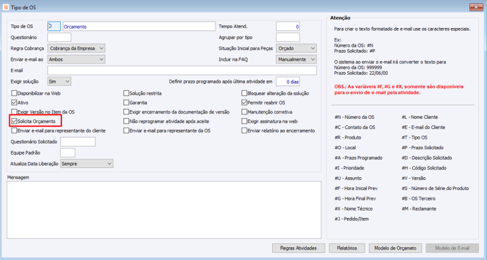Click inside the Mensagem text area
The image size is (487, 260).
[164, 210]
